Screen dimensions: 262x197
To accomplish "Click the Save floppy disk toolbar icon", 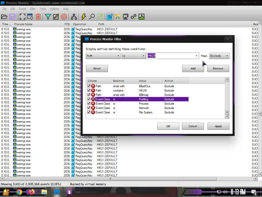I will [12, 17].
